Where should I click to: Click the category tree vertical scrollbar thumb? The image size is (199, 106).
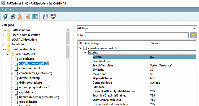pos(68,45)
